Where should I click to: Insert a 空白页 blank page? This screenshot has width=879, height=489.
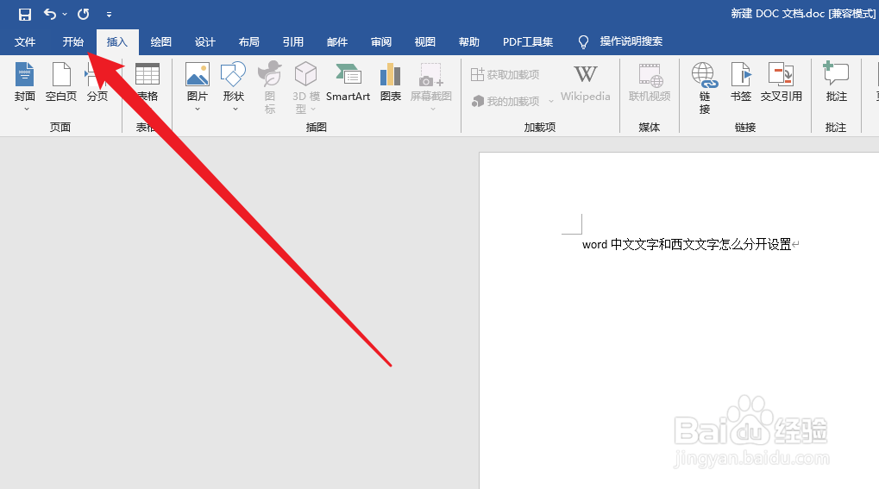[x=61, y=82]
